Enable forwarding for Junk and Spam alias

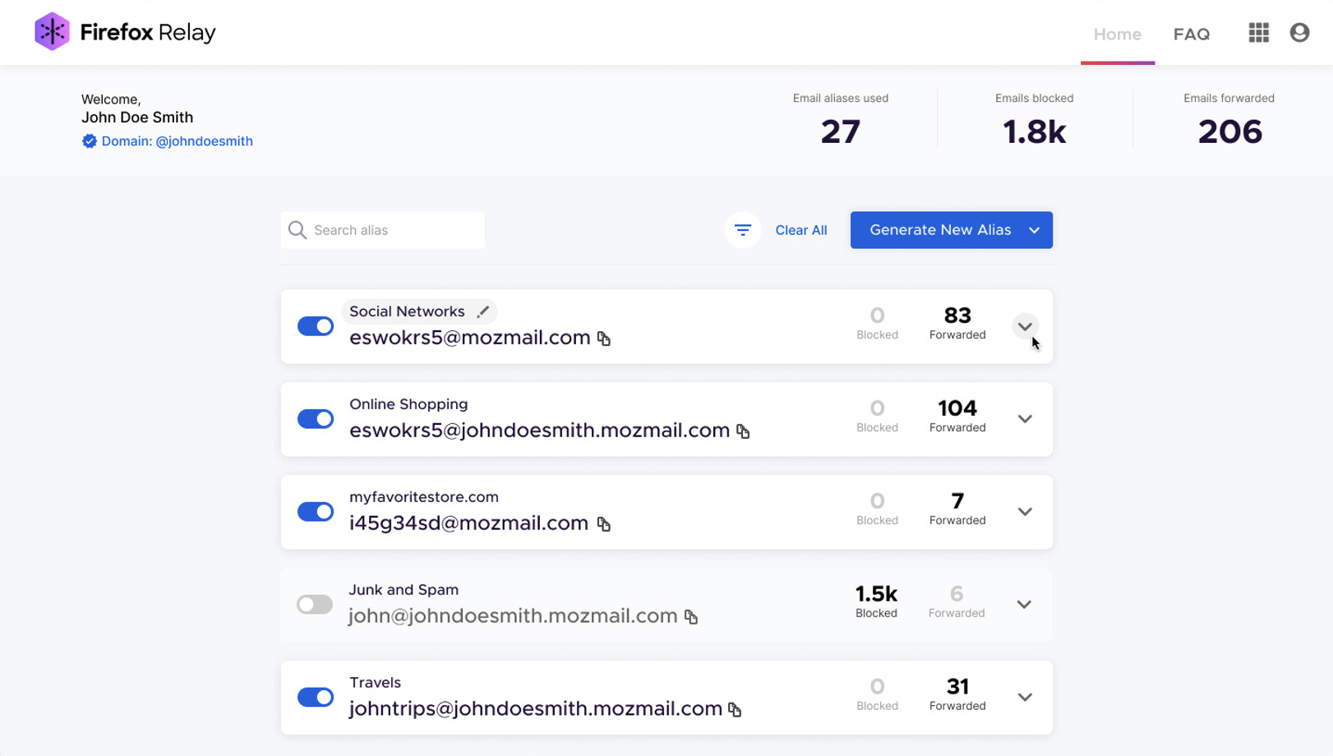315,605
